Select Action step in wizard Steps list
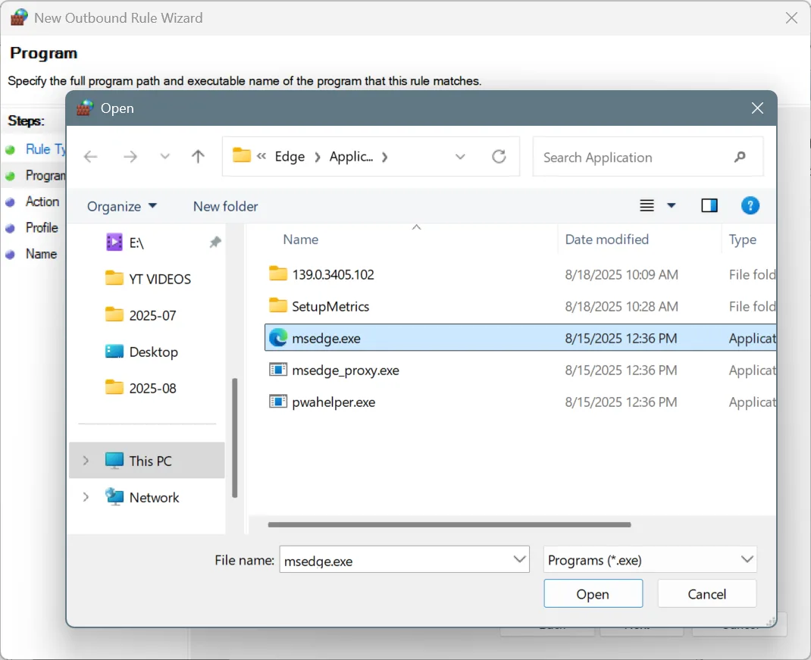Screen dimensions: 811x660 42,202
